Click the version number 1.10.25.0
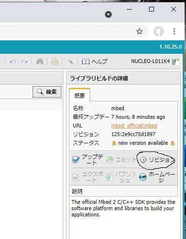 [x=171, y=47]
